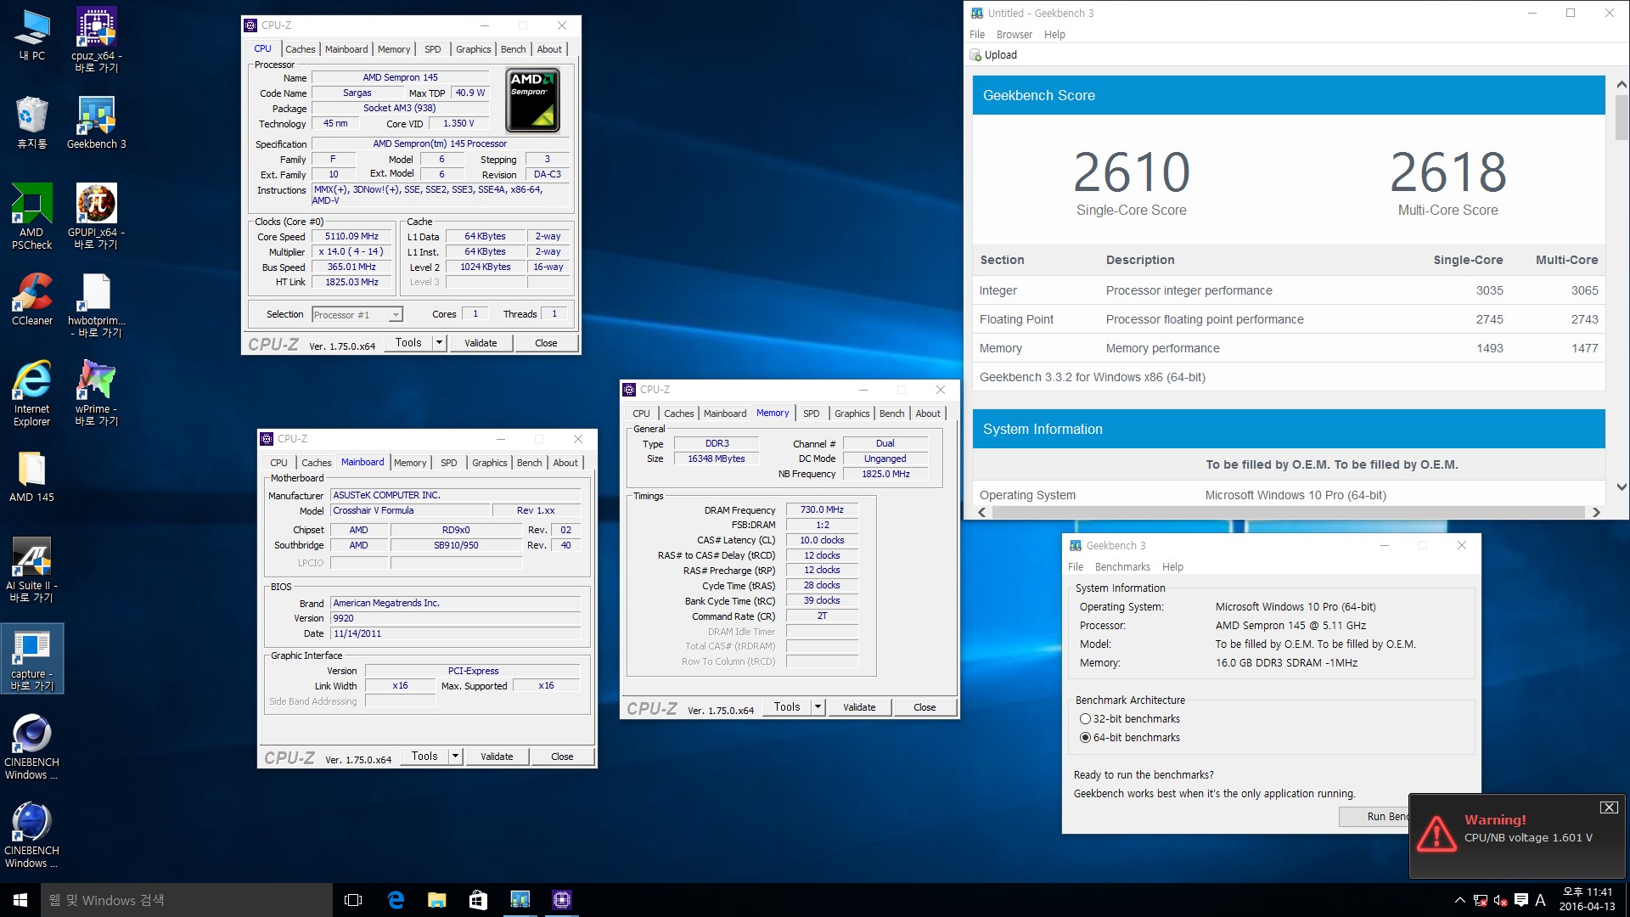Open Benchmarks menu in Geekbench 3 window
Screen dimensions: 1630x917
(1122, 567)
